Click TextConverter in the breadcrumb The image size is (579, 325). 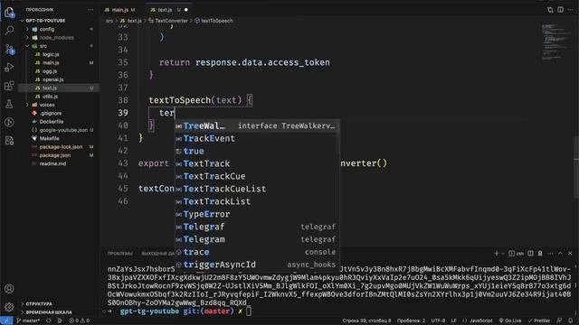pyautogui.click(x=171, y=21)
